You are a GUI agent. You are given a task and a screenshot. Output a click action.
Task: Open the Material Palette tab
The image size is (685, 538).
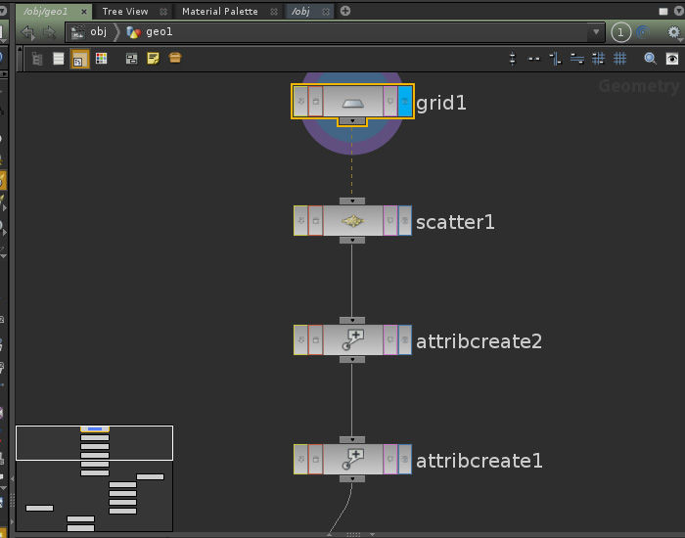click(x=219, y=11)
